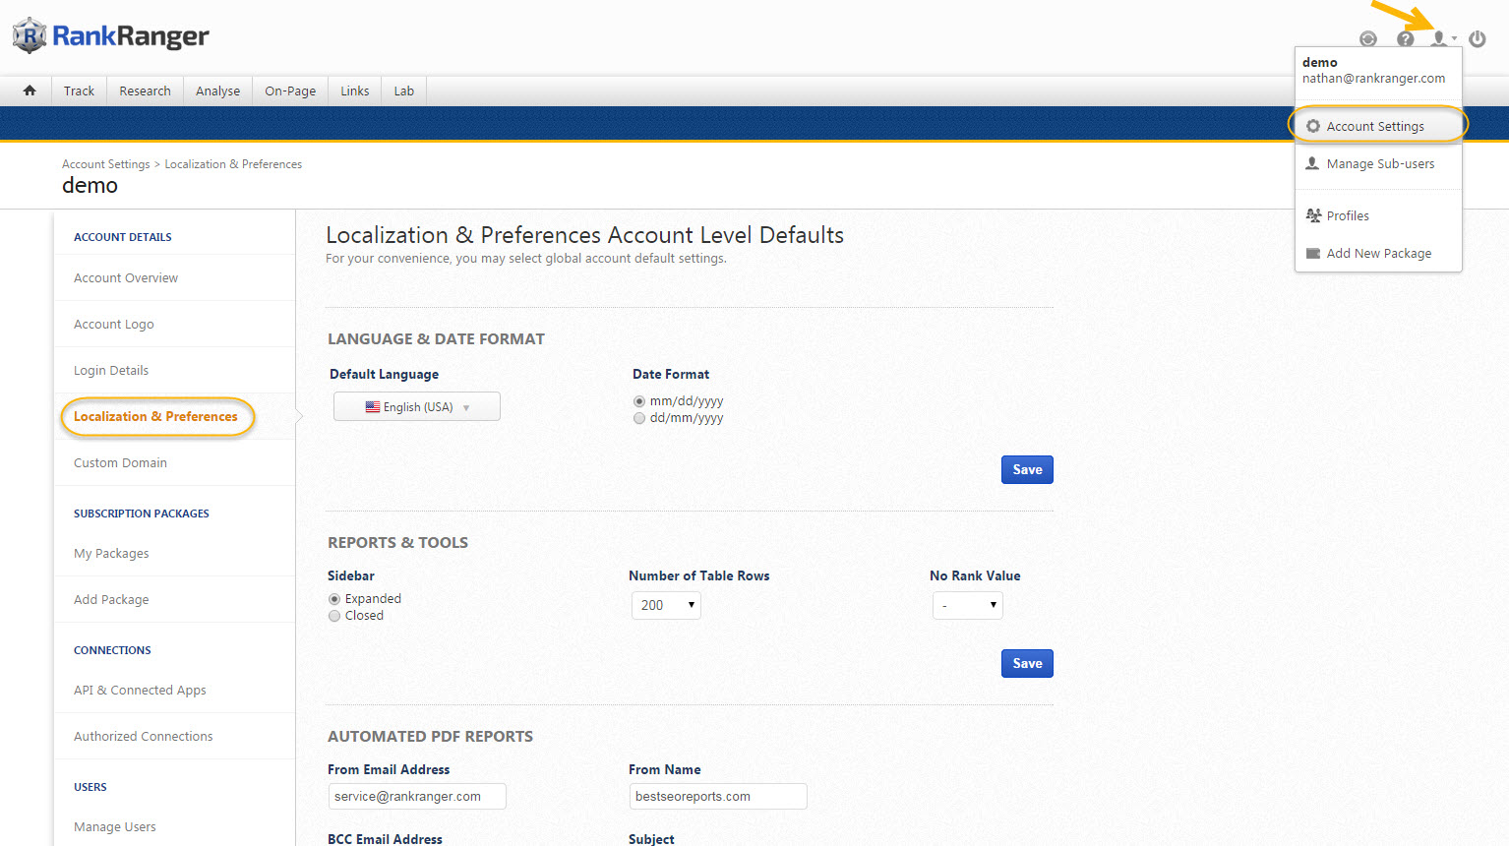1509x846 pixels.
Task: Click the sync/refresh icon in header
Action: [1367, 39]
